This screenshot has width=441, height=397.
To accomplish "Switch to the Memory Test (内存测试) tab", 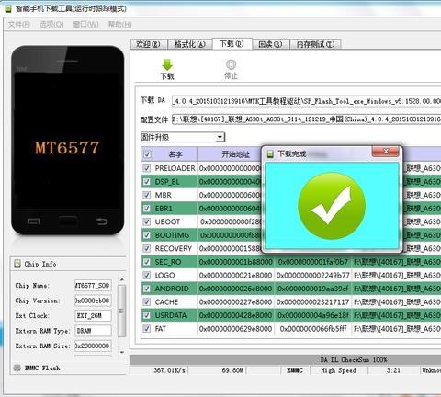I will 315,44.
